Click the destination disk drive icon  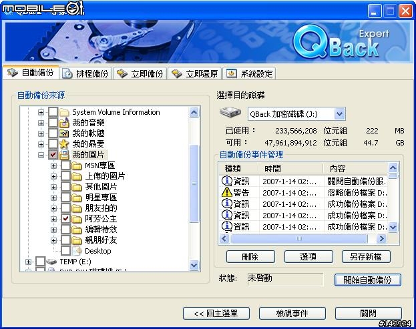(230, 112)
